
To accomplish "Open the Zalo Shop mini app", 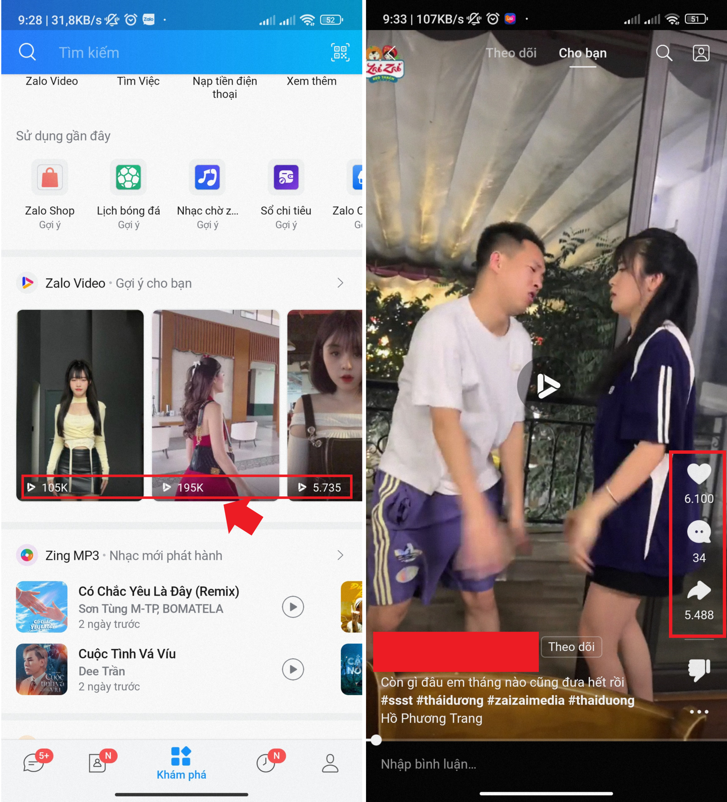I will (50, 177).
